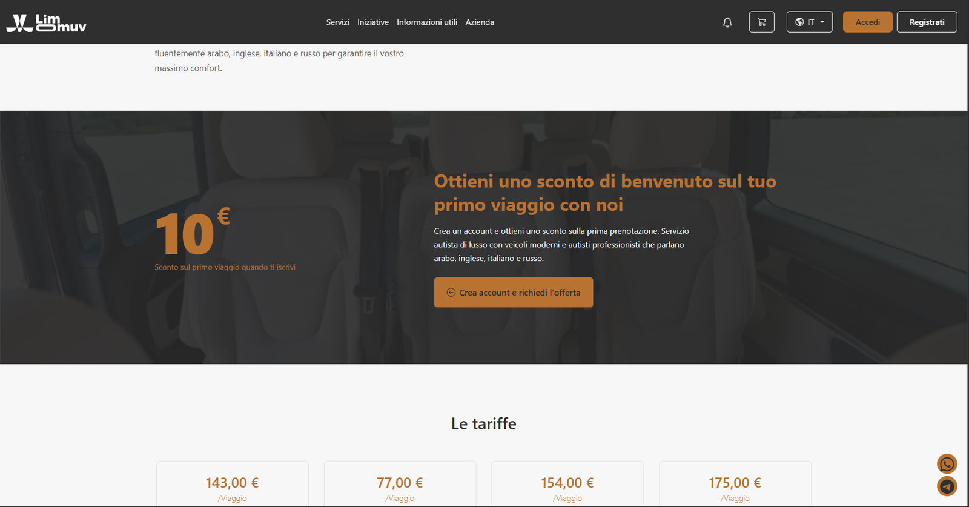Click the Registrati button
The image size is (969, 507).
tap(927, 22)
